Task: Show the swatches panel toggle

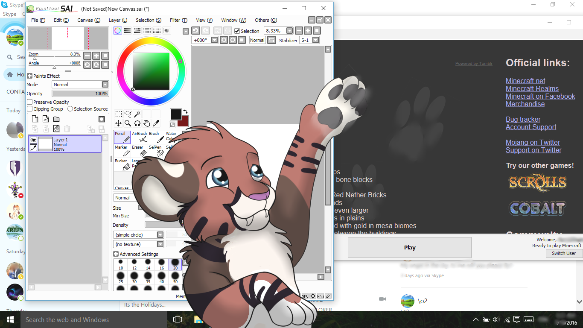Action: [157, 31]
